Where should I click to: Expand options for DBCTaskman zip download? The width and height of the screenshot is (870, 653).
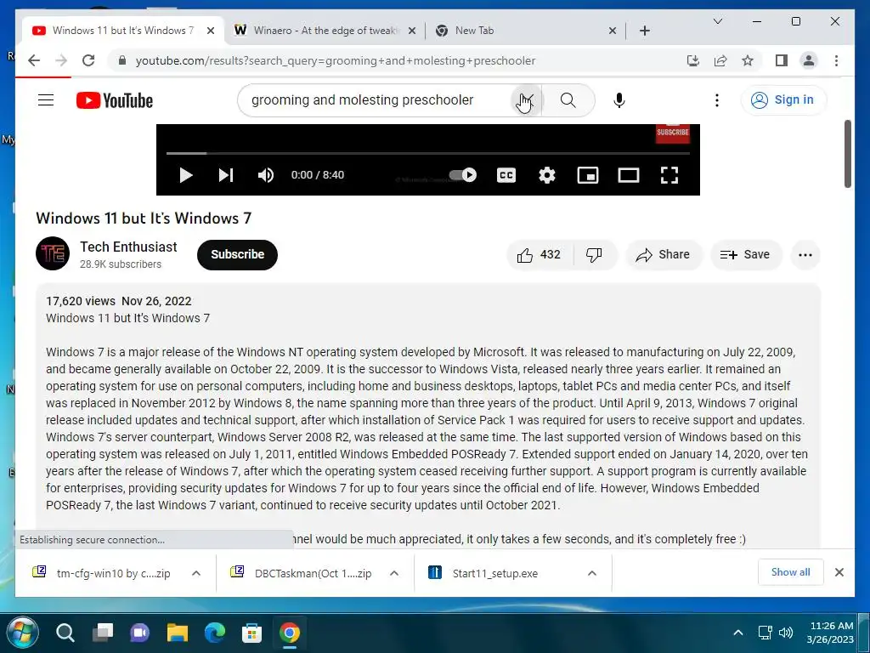394,573
